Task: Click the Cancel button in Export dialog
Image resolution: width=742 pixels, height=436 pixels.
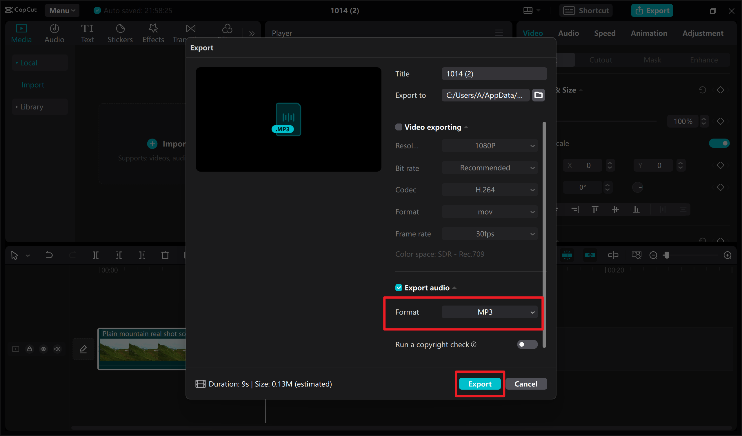Action: pyautogui.click(x=525, y=384)
